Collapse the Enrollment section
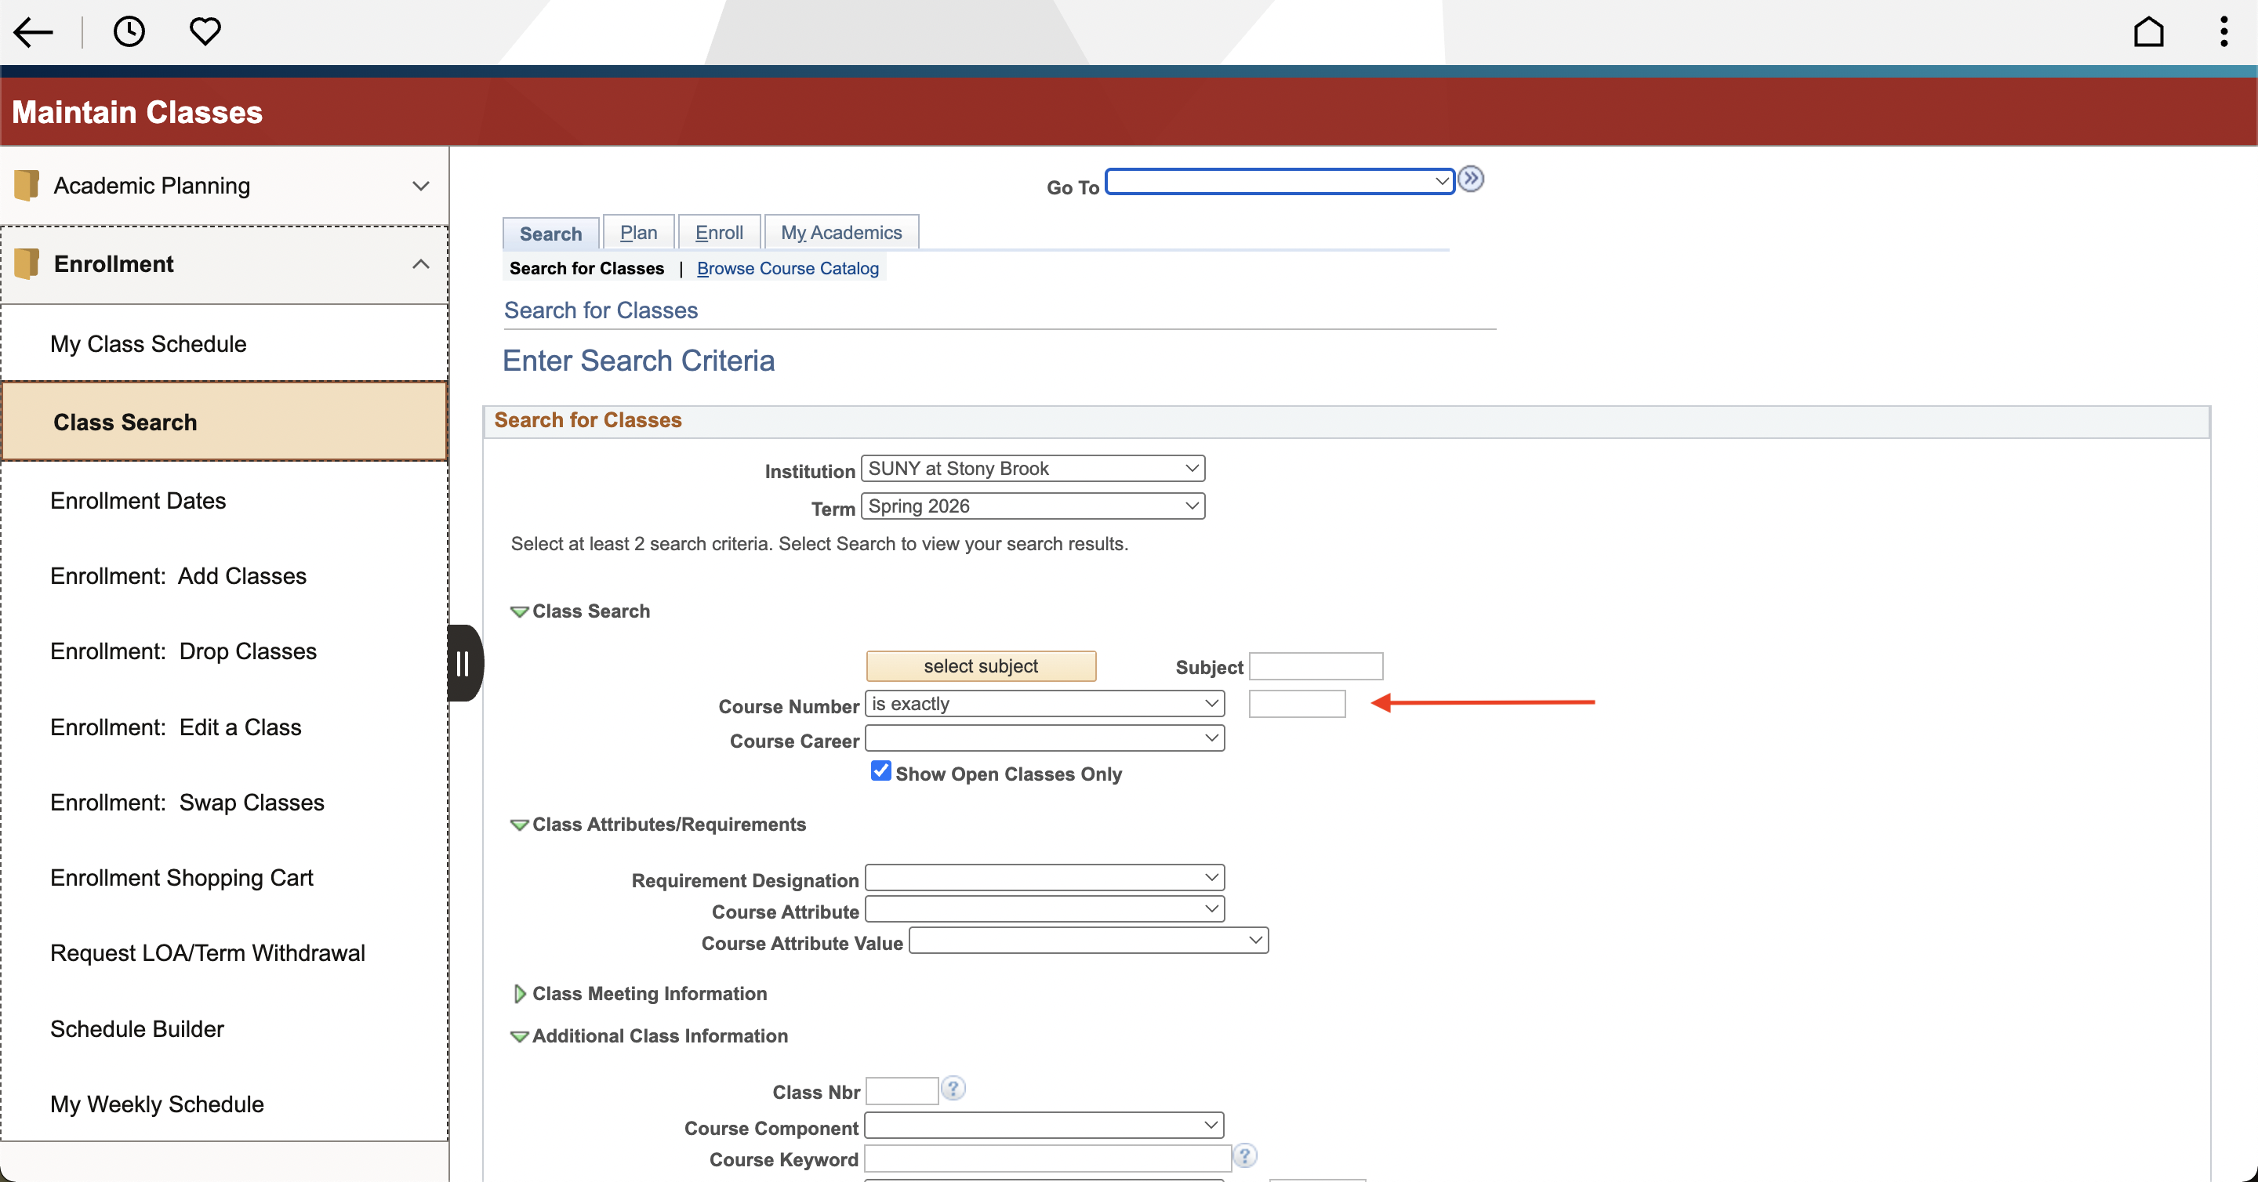 pyautogui.click(x=224, y=265)
